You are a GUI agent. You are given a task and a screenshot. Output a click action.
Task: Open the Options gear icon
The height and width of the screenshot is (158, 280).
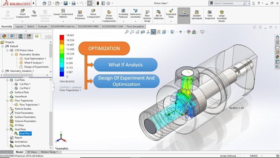pos(108,3)
